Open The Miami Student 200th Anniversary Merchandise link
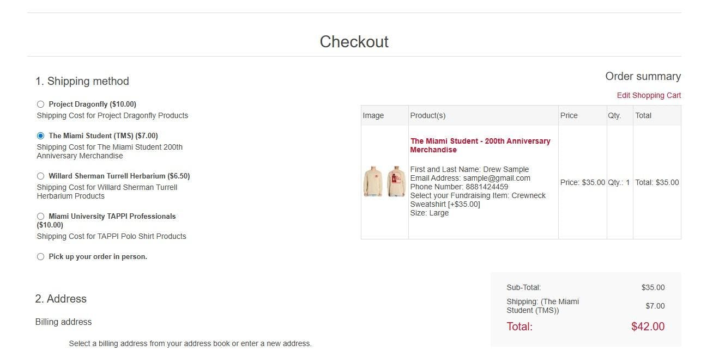The image size is (725, 351). [x=480, y=145]
